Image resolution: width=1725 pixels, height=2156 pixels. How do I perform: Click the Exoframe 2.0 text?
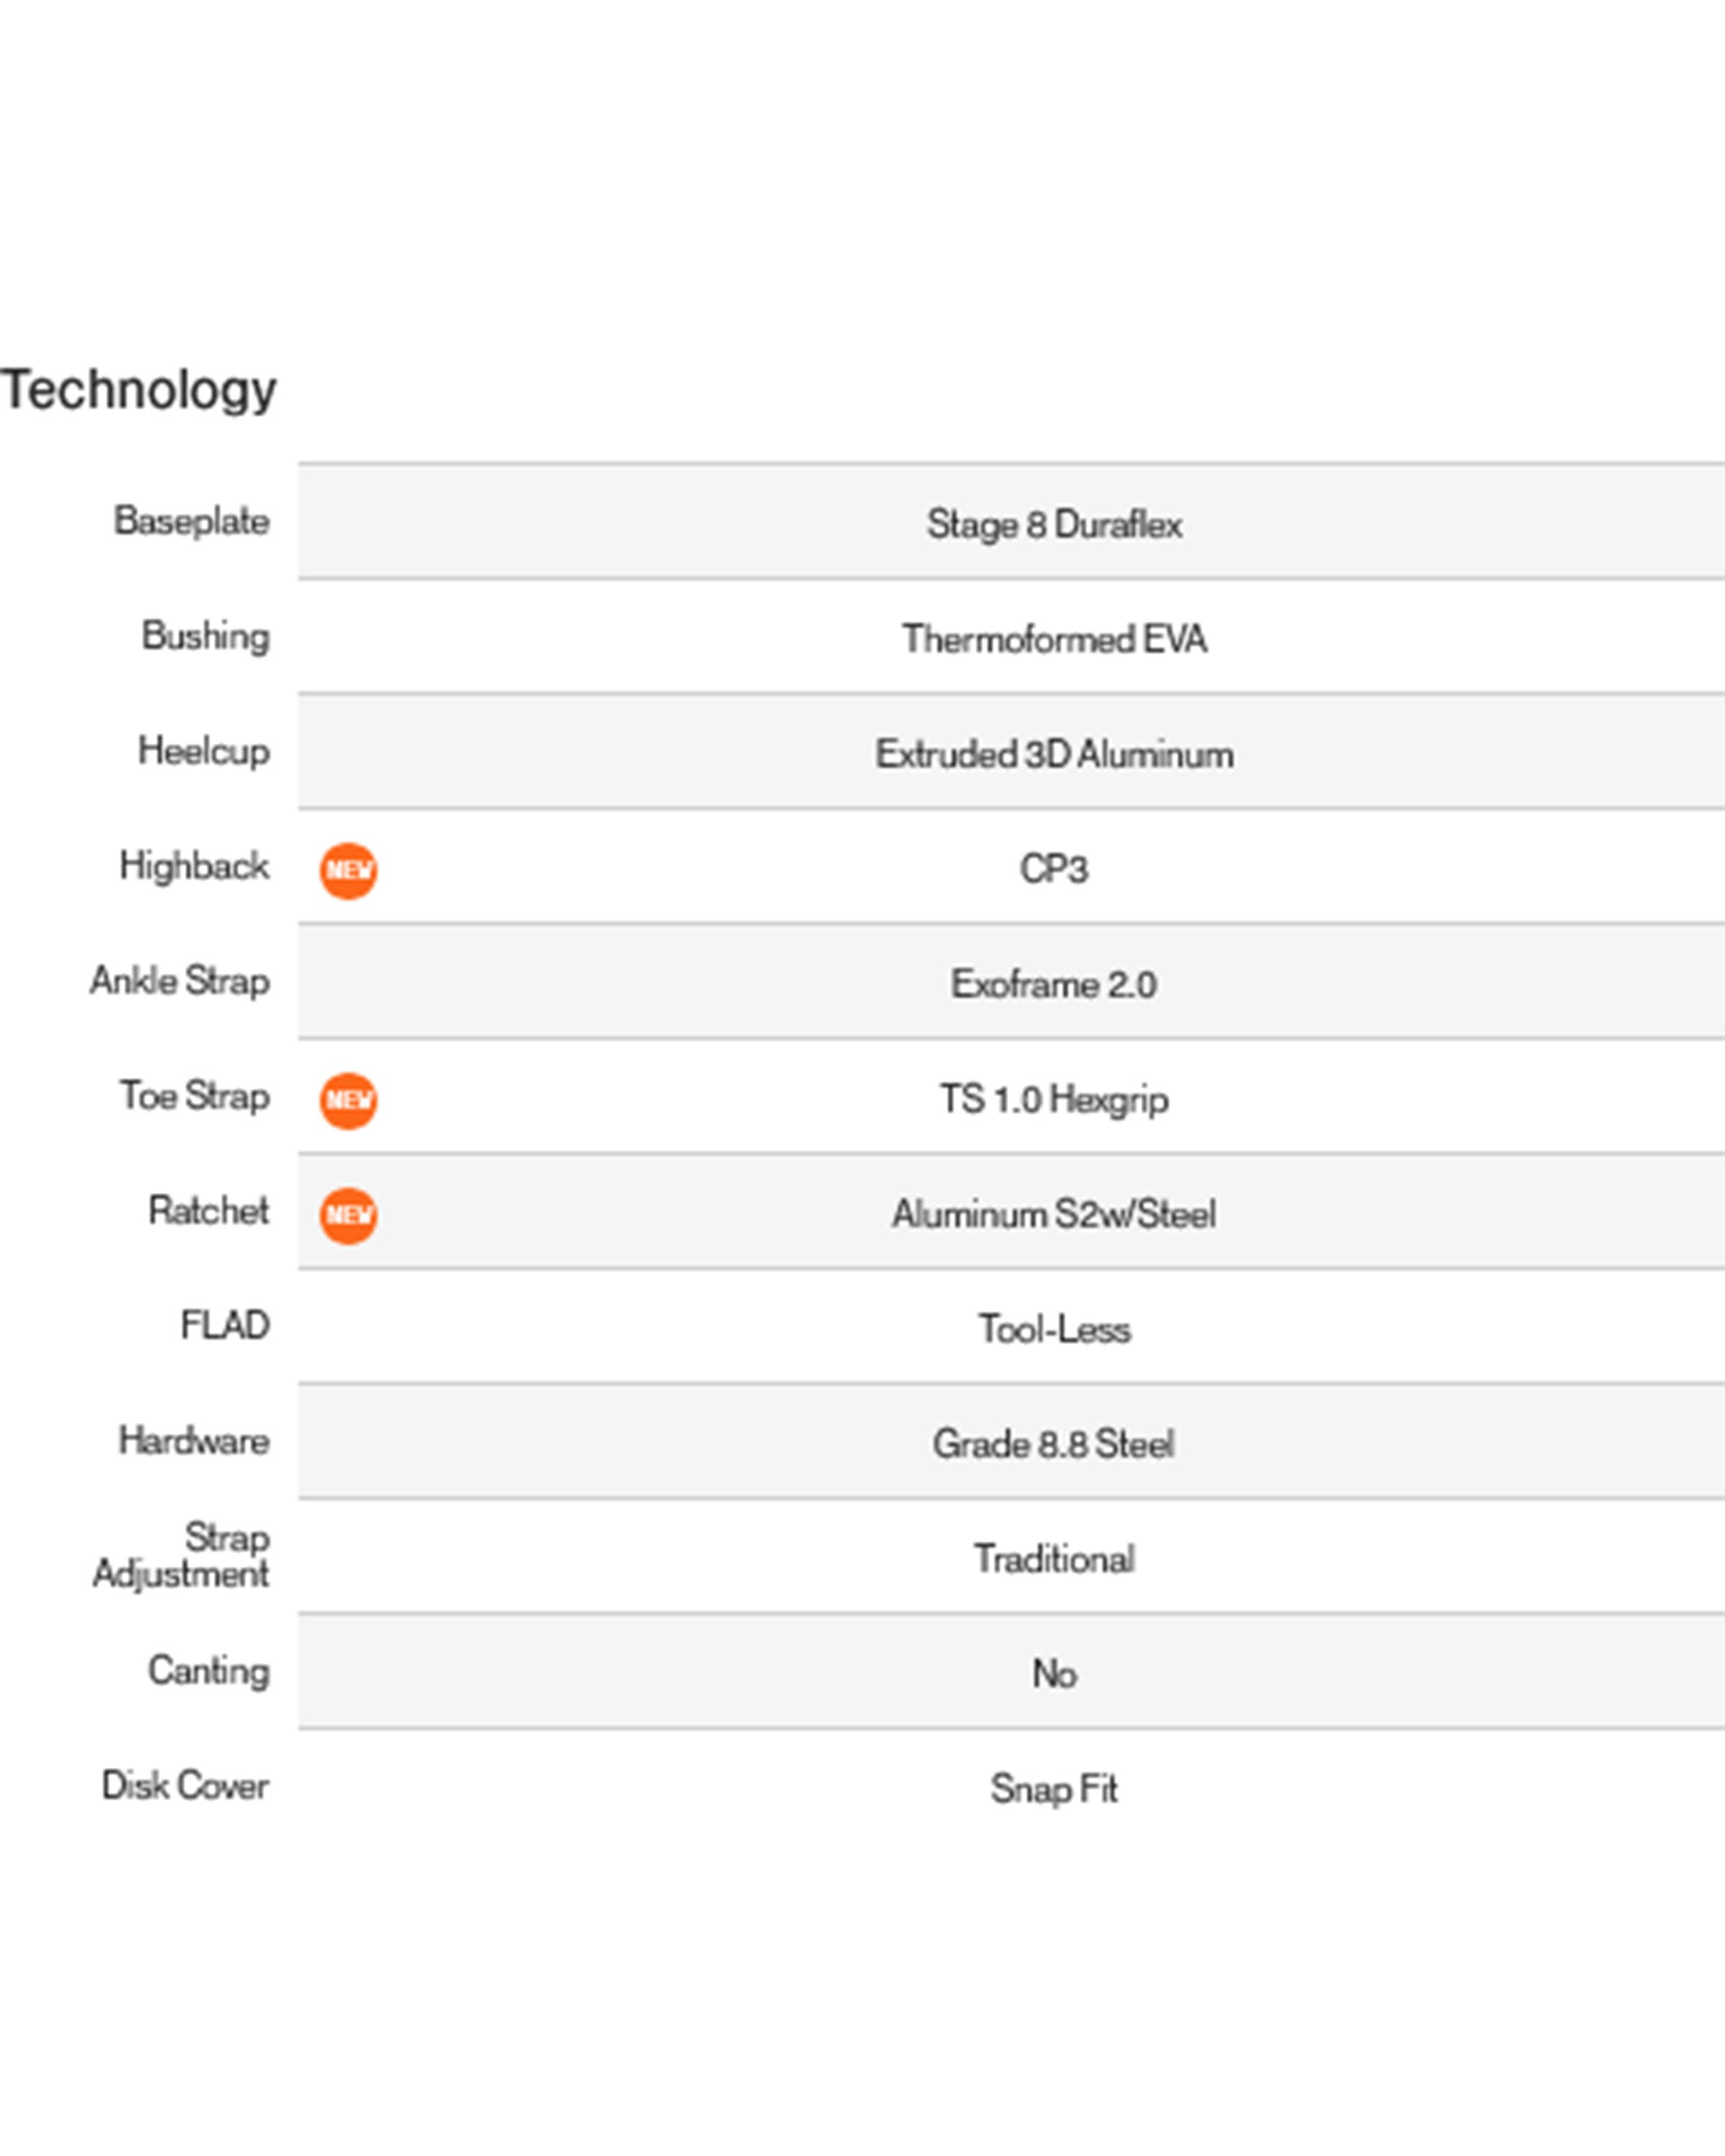coord(1054,984)
